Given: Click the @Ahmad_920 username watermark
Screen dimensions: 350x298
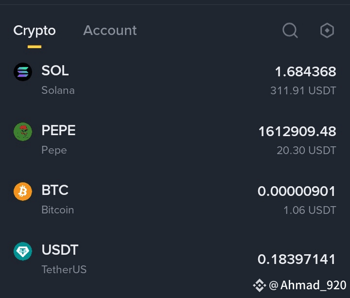Looking at the screenshot, I should (308, 285).
